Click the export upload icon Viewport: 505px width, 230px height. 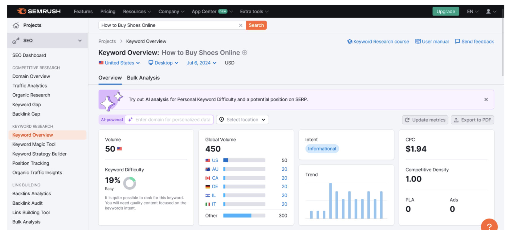456,120
